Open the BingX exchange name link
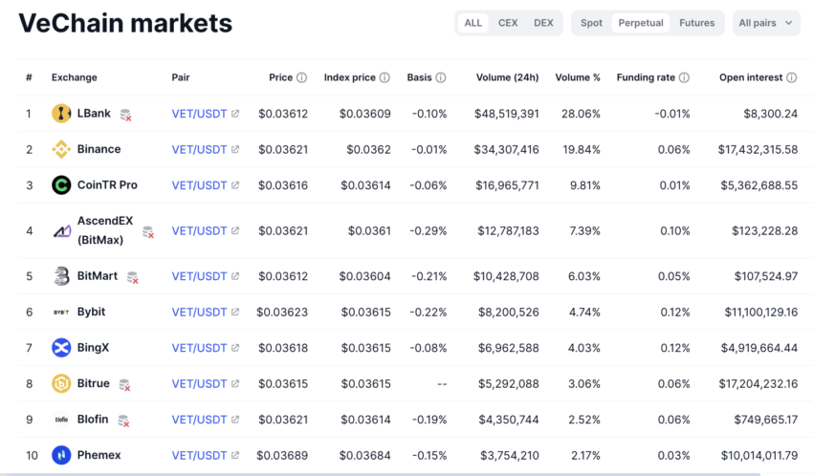The width and height of the screenshot is (813, 476). tap(94, 348)
